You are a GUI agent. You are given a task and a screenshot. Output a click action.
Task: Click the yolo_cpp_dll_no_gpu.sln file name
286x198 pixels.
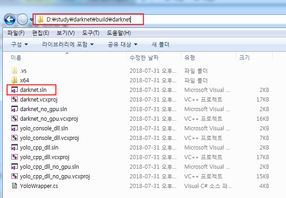point(49,167)
